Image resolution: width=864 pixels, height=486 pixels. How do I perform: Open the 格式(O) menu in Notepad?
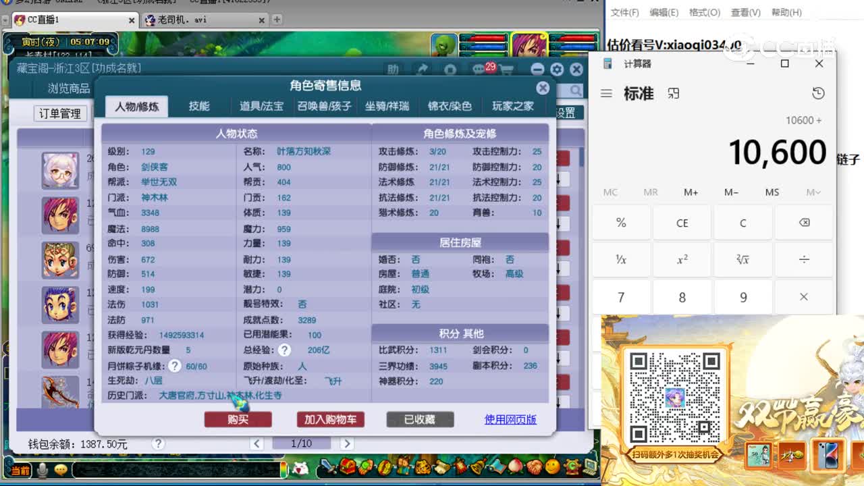[705, 12]
